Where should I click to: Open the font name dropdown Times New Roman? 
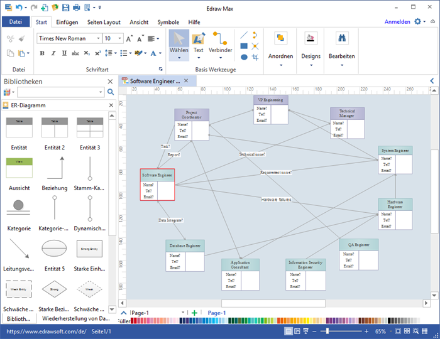(98, 38)
